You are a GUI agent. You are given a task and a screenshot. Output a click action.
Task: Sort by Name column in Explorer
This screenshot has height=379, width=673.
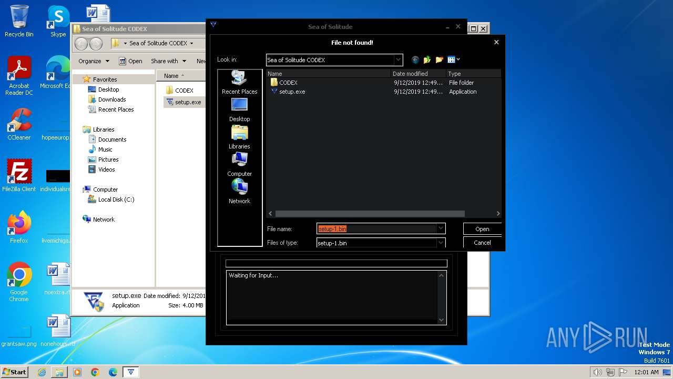click(x=181, y=76)
